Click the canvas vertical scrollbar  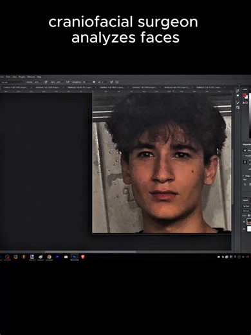[x=232, y=176]
